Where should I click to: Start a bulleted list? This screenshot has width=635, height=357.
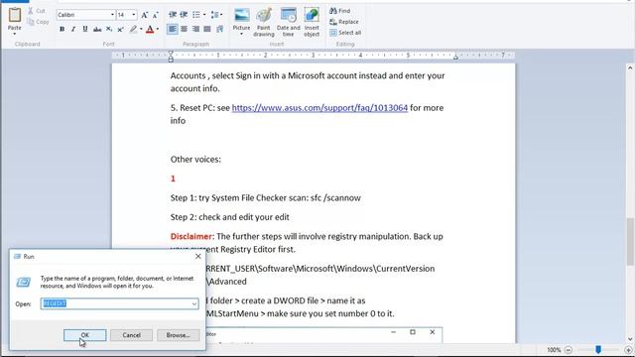click(196, 15)
